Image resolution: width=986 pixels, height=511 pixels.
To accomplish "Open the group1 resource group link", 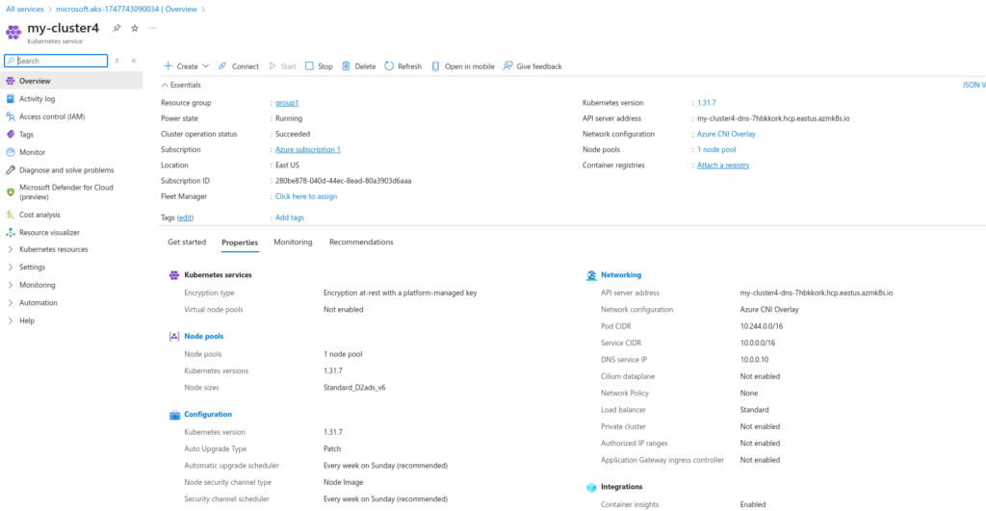I will coord(287,103).
